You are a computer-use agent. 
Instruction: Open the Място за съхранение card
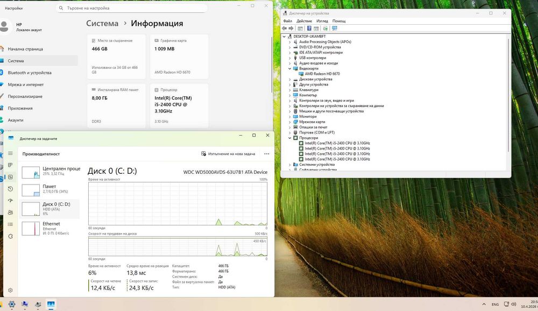click(116, 56)
